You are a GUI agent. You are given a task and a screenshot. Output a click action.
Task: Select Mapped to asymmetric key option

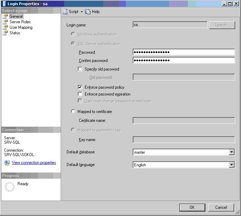click(73, 130)
